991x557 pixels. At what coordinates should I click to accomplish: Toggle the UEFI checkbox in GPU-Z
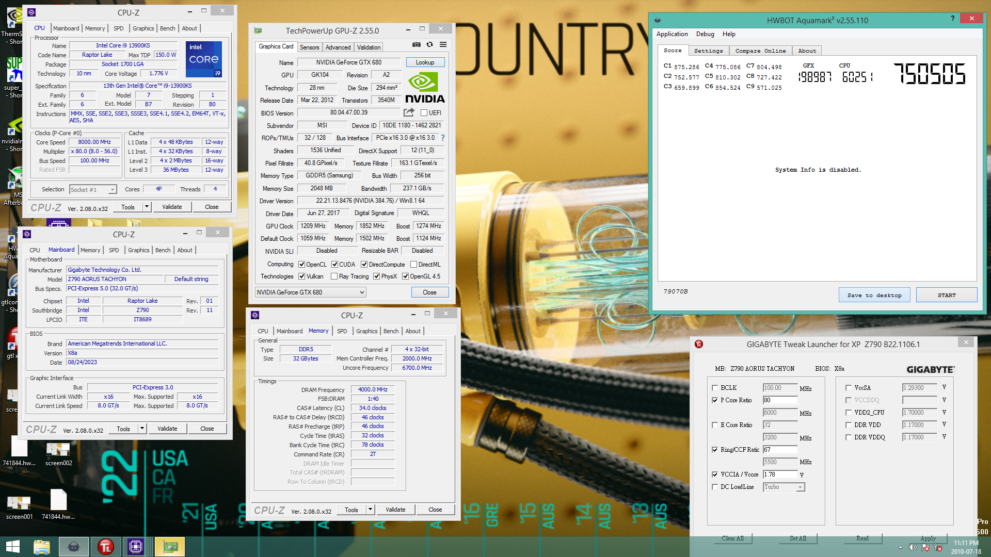[x=424, y=113]
